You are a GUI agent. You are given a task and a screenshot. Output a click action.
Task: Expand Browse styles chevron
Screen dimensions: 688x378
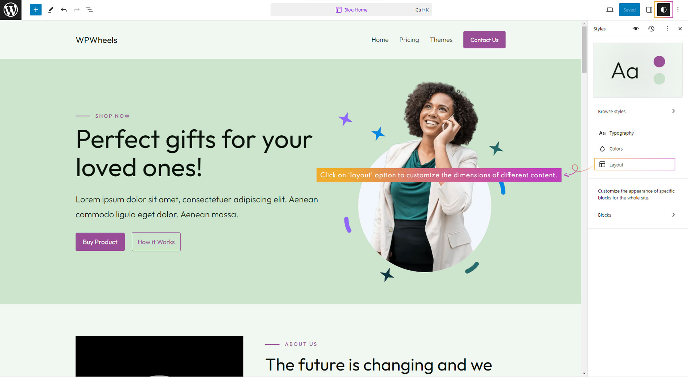673,111
